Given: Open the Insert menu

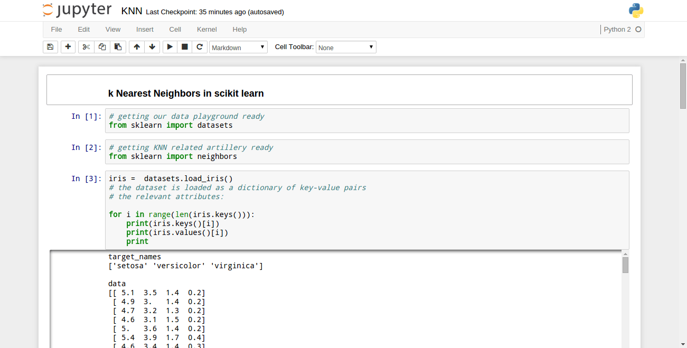Looking at the screenshot, I should (x=145, y=30).
